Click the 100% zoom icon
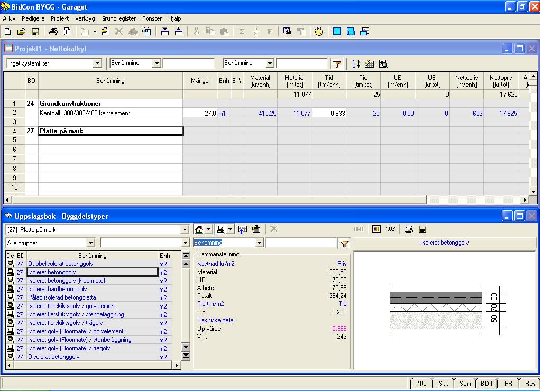Screen dimensions: 540x391 click(x=390, y=229)
